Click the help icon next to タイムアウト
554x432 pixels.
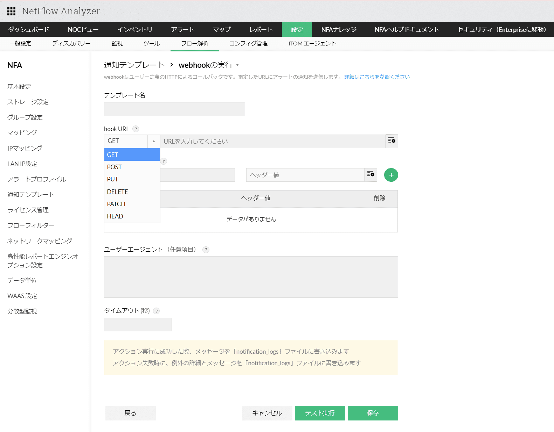coord(157,311)
